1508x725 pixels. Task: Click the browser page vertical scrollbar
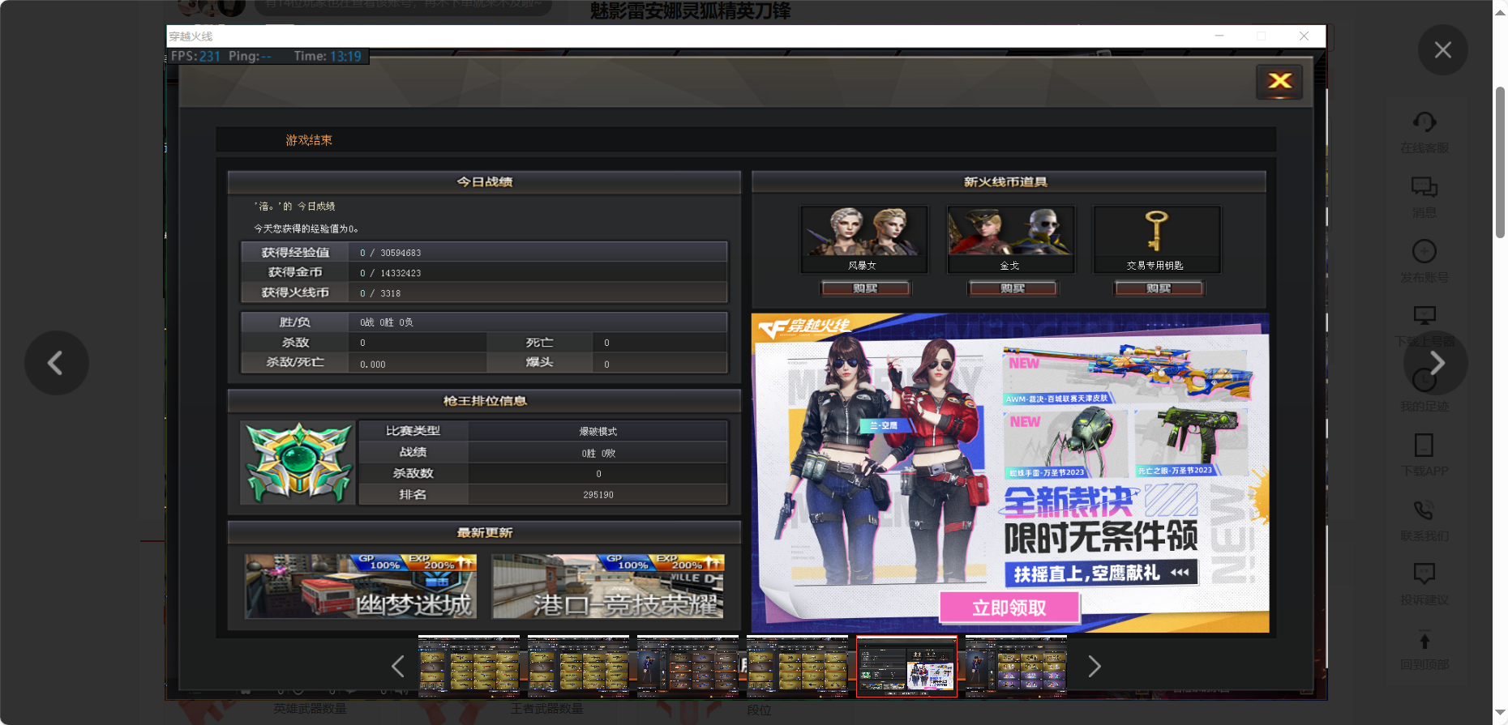tap(1500, 162)
